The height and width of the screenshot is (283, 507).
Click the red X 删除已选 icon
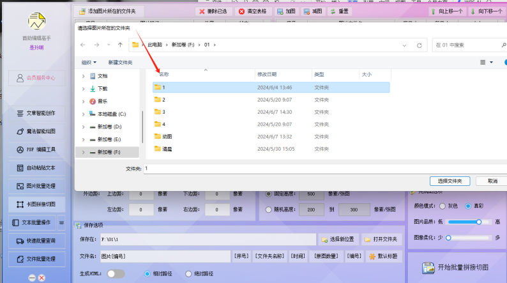[202, 11]
